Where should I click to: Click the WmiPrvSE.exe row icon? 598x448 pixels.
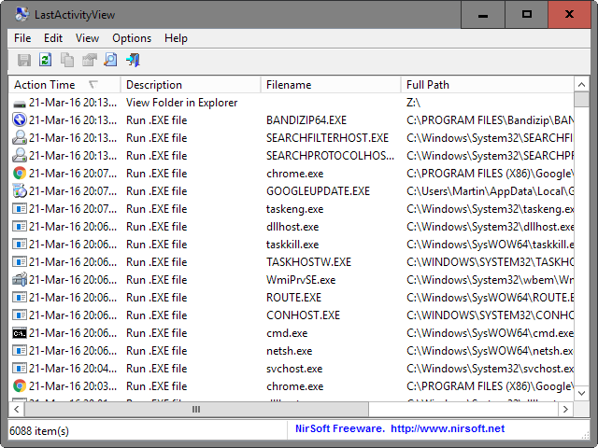click(19, 280)
